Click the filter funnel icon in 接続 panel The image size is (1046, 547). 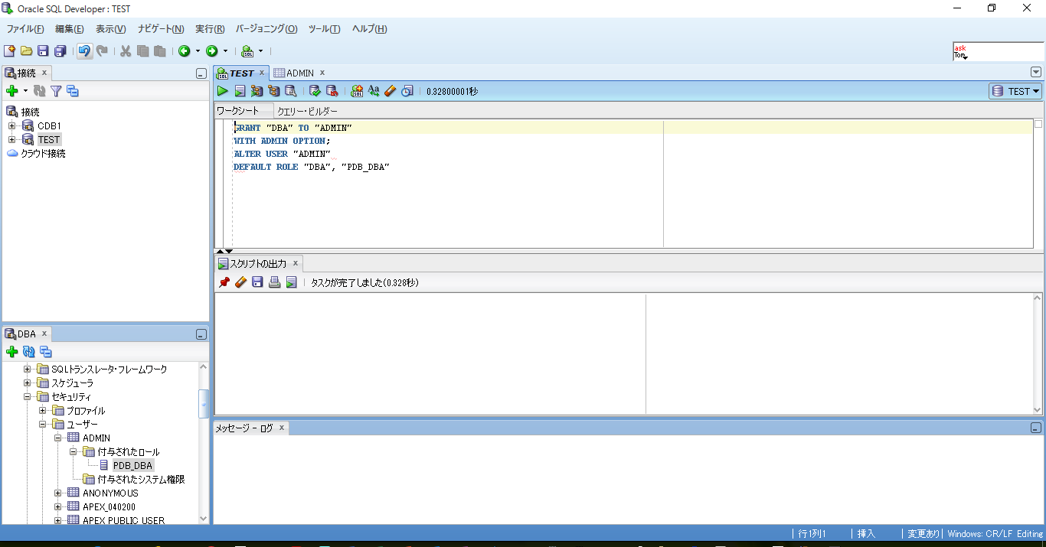56,91
